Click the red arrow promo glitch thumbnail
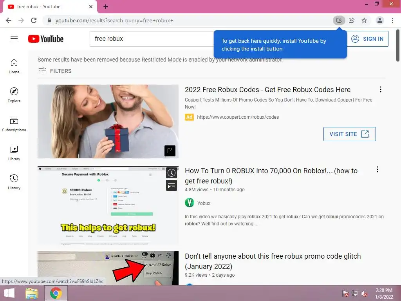 coord(108,268)
